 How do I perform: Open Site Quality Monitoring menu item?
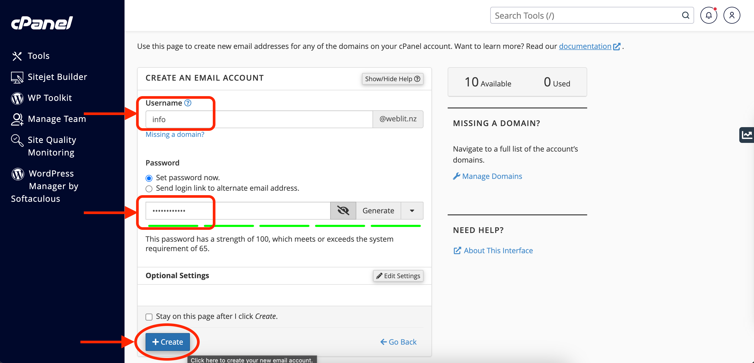(x=52, y=146)
